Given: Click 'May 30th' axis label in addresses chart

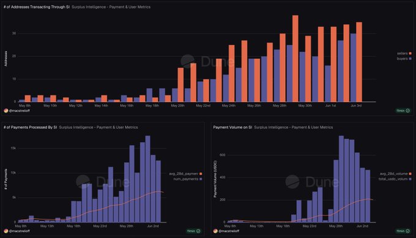Looking at the screenshot, I should 305,106.
